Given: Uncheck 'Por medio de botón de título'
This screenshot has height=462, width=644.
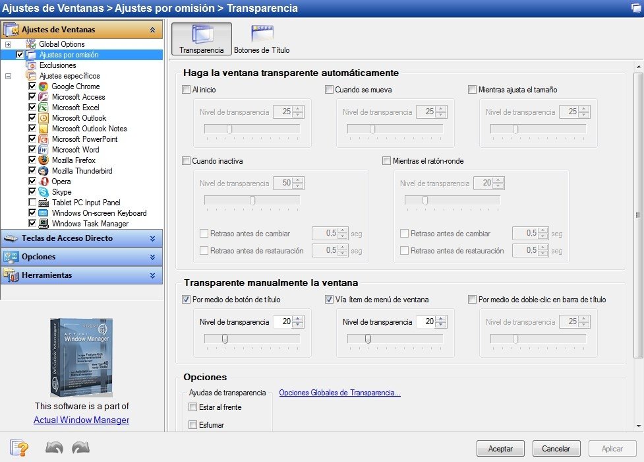Looking at the screenshot, I should tap(187, 299).
